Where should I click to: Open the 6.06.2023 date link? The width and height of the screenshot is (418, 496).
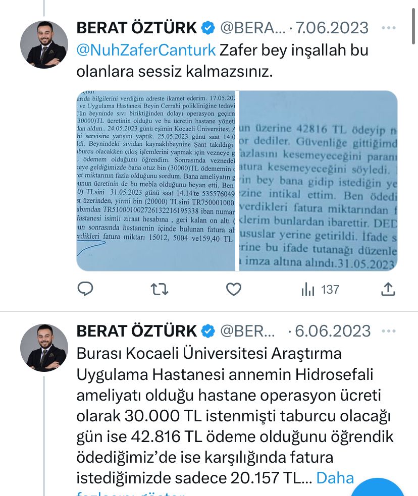pos(333,331)
